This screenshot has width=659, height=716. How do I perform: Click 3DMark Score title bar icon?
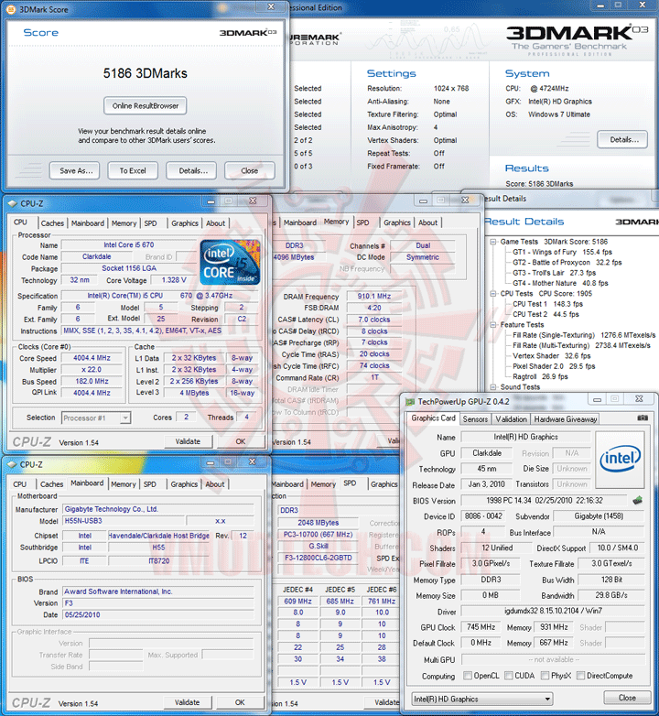coord(11,9)
